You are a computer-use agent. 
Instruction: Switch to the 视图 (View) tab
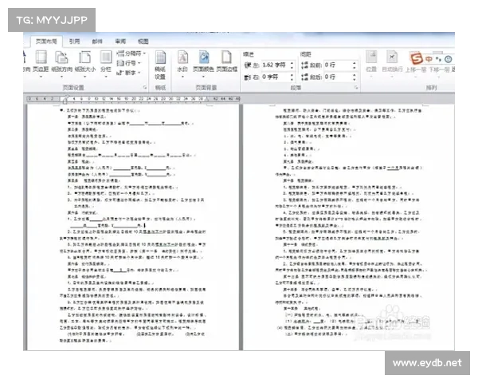point(143,40)
